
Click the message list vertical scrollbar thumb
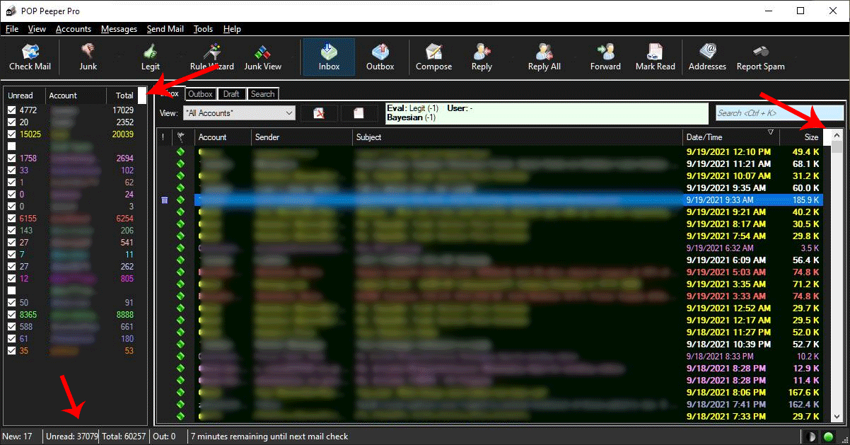coord(837,148)
